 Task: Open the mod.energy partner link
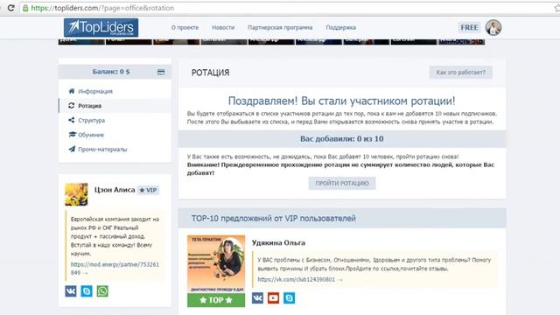[x=115, y=269]
